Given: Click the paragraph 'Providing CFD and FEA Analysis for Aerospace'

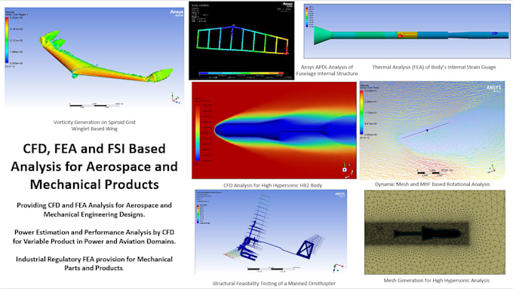Looking at the screenshot, I should click(x=94, y=210).
